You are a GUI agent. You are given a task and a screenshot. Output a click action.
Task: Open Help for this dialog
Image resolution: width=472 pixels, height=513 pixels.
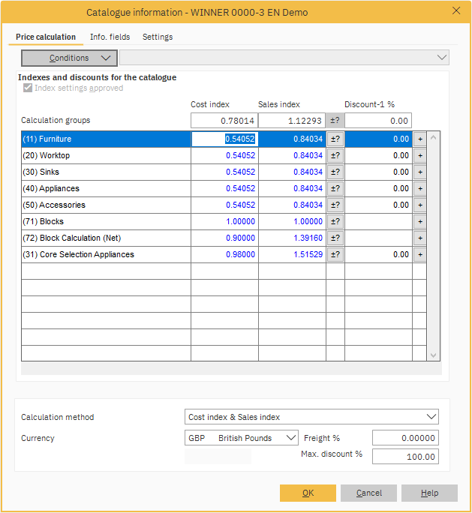coord(429,493)
